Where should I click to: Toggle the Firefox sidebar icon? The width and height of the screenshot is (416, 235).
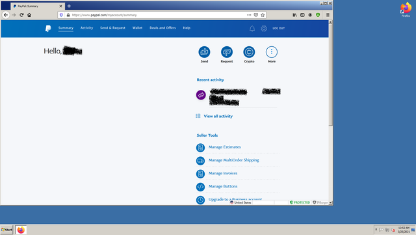302,15
